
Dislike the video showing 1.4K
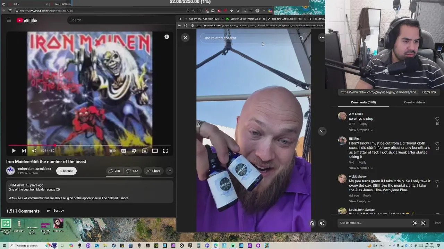tap(132, 171)
